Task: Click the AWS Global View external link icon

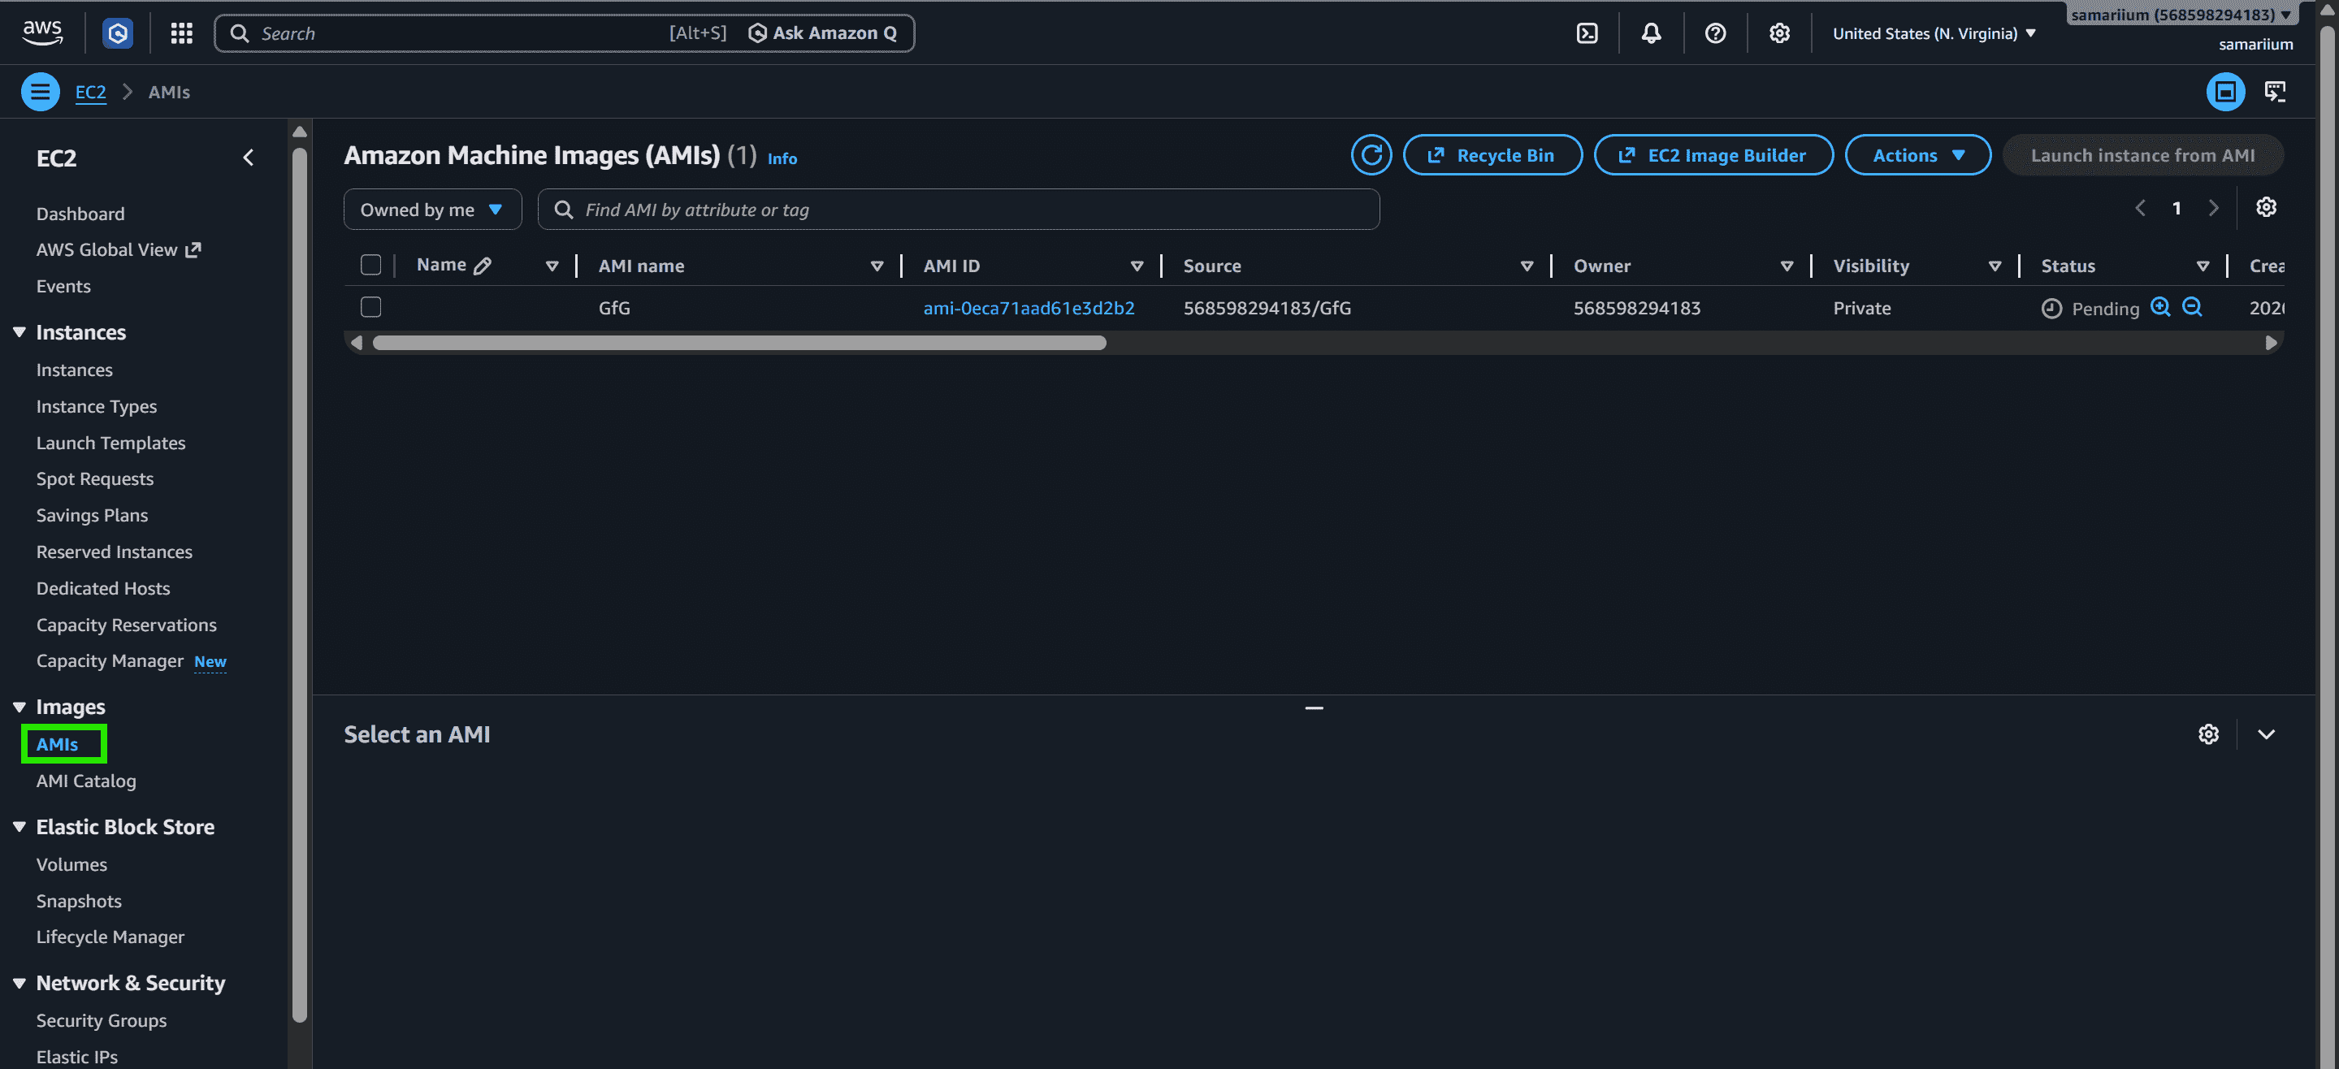Action: (193, 249)
